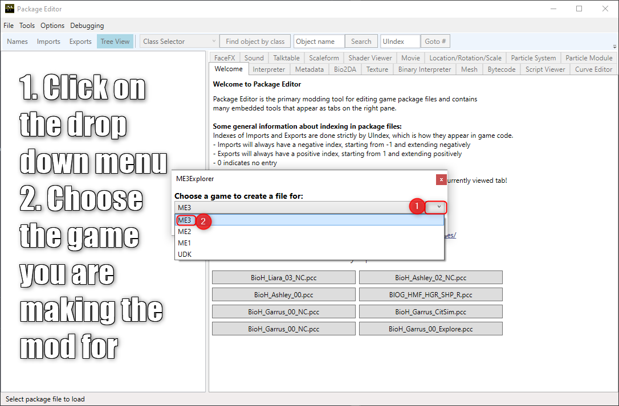Open the Talktable tab
The image size is (619, 406).
(x=286, y=58)
